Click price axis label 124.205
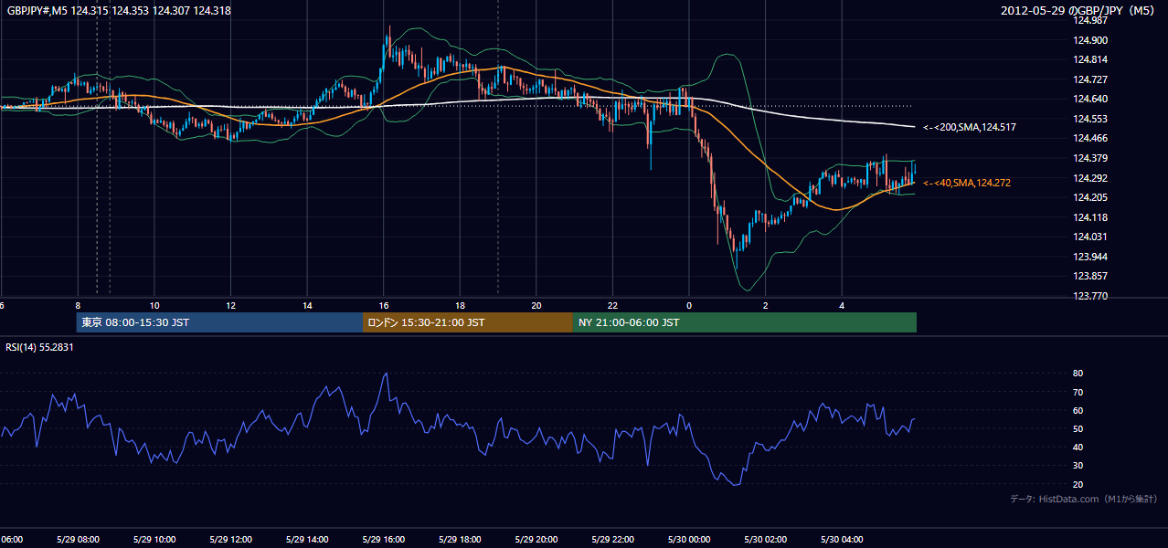This screenshot has height=548, width=1168. tap(1089, 197)
